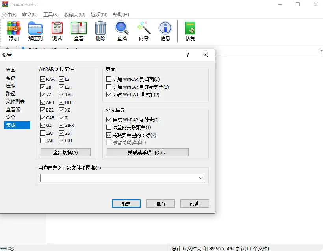Open the 用户自定义压缩文件扩展名 dropdown arrow
The height and width of the screenshot is (251, 323).
pyautogui.click(x=201, y=178)
